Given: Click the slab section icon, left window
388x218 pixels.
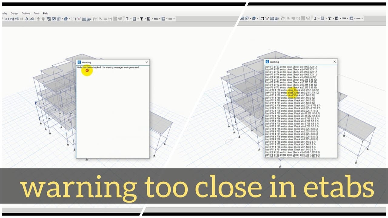Looking at the screenshot, I should [x=134, y=19].
